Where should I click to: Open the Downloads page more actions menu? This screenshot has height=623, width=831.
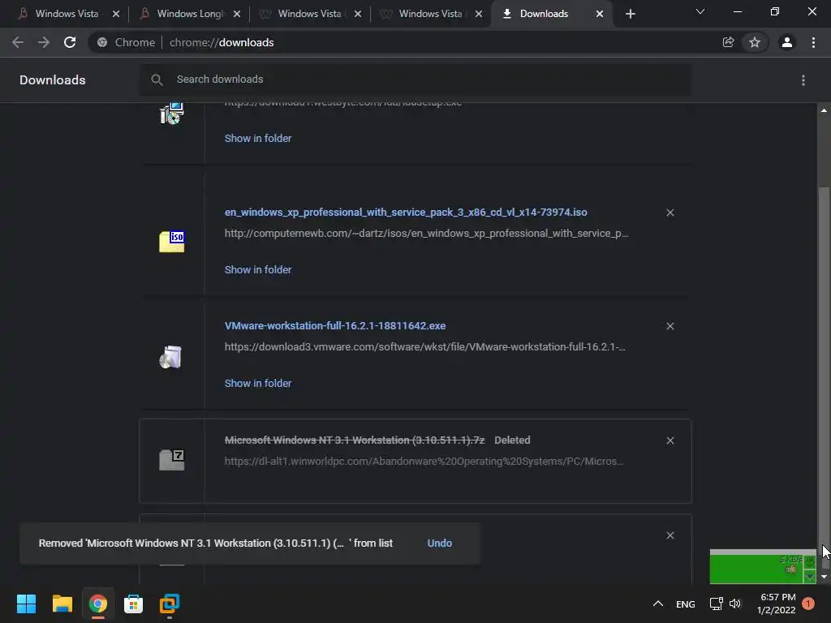coord(803,80)
